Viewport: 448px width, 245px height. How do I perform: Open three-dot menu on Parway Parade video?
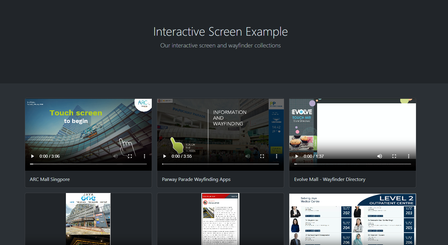point(277,156)
